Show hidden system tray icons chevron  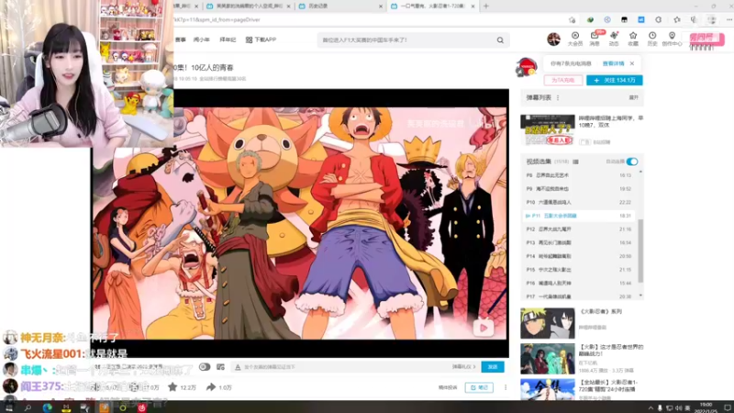click(x=651, y=407)
